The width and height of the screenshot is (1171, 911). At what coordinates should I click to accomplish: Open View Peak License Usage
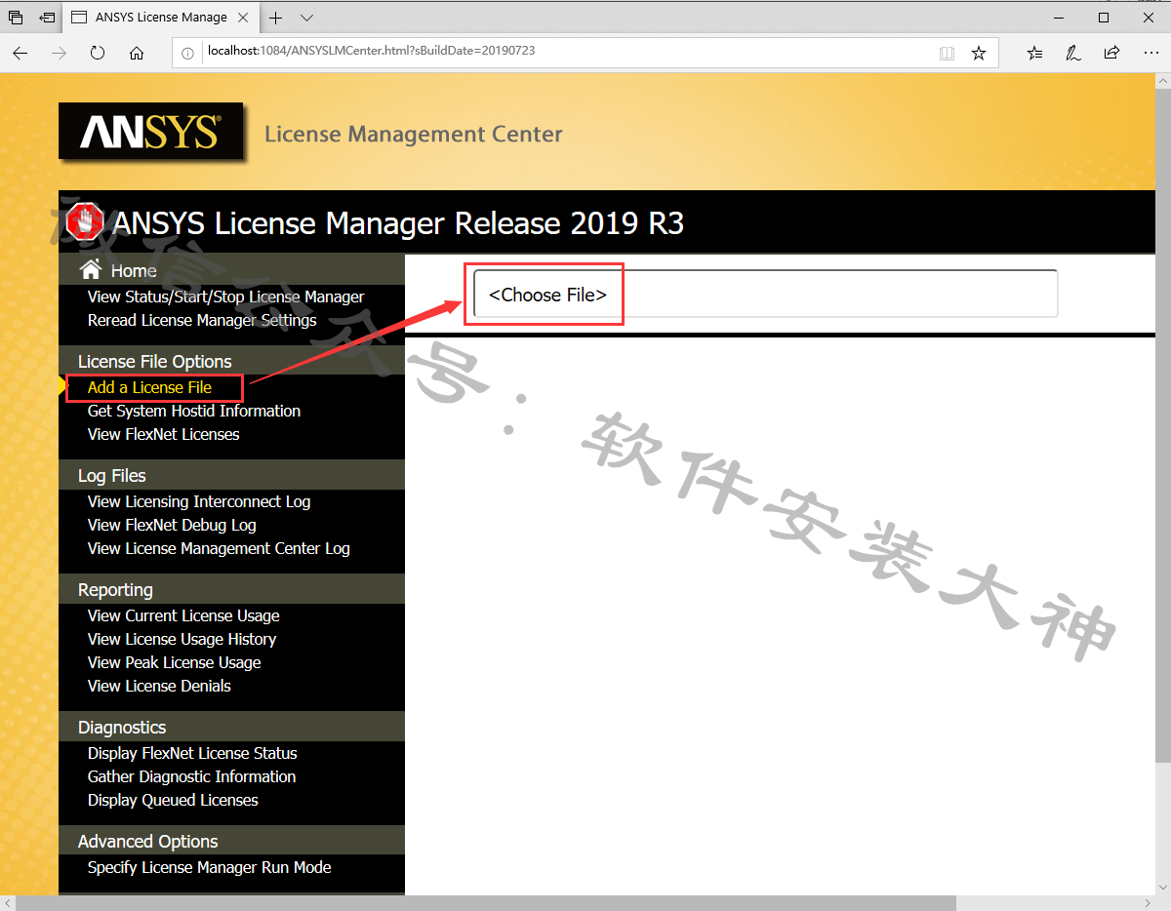(174, 662)
